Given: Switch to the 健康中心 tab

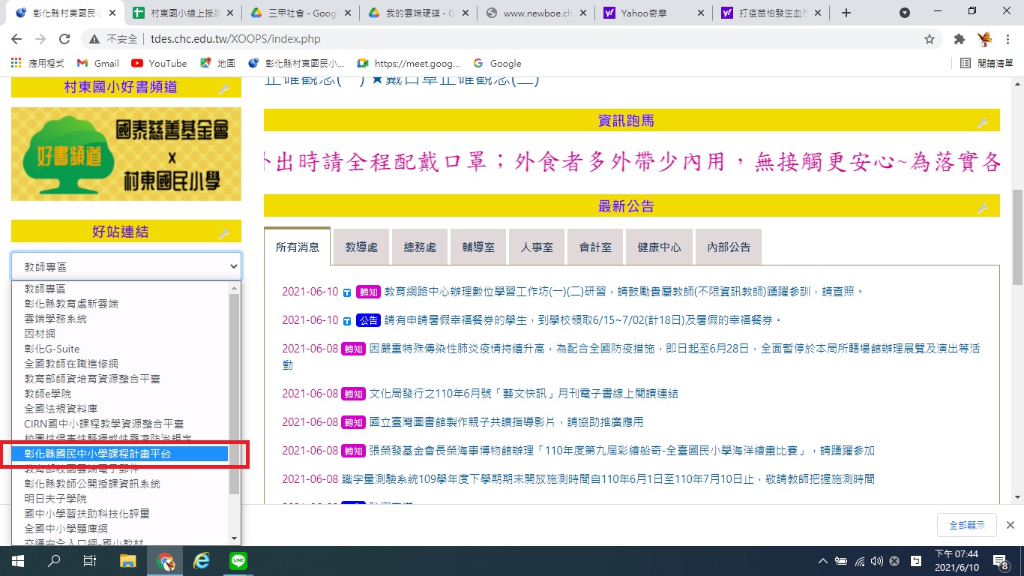Looking at the screenshot, I should pos(660,247).
